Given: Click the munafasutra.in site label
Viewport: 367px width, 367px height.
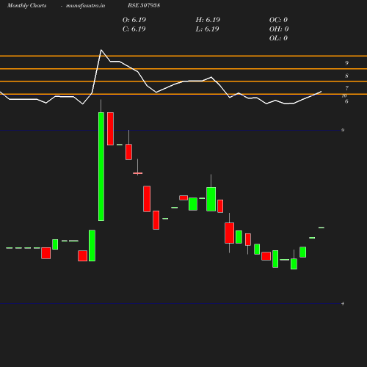Looking at the screenshot, I should pyautogui.click(x=85, y=5).
